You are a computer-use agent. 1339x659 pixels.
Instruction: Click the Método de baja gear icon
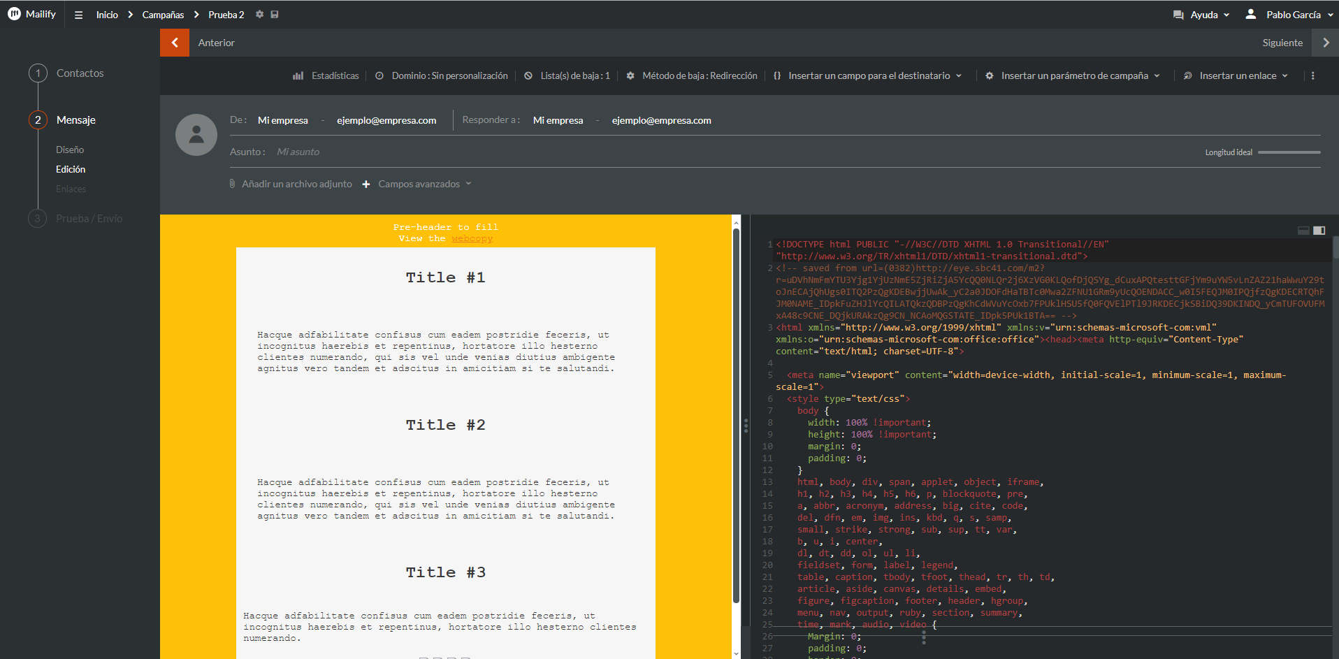click(630, 75)
